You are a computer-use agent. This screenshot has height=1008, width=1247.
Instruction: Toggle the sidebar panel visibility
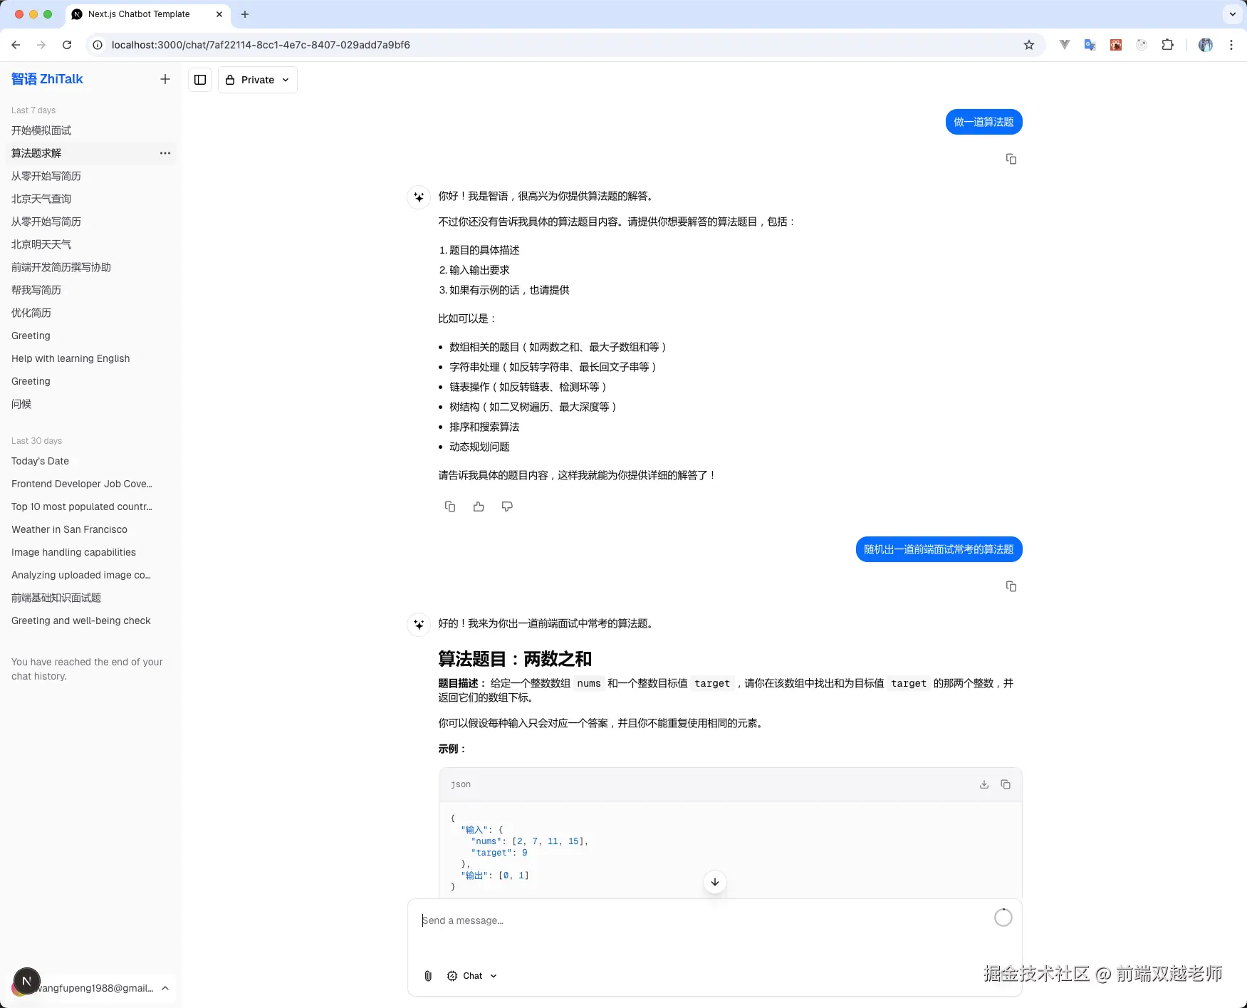[x=200, y=80]
